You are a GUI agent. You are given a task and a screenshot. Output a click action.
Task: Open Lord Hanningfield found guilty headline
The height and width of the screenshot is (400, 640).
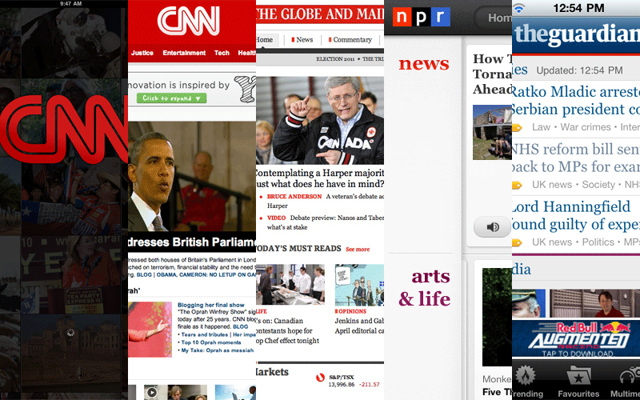pyautogui.click(x=576, y=215)
